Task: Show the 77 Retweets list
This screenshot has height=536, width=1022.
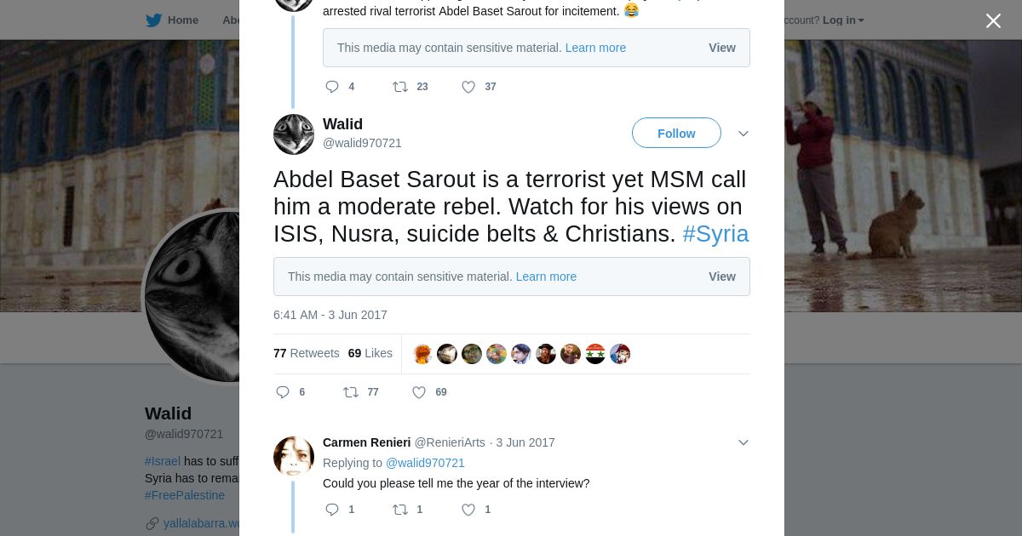Action: click(x=306, y=353)
